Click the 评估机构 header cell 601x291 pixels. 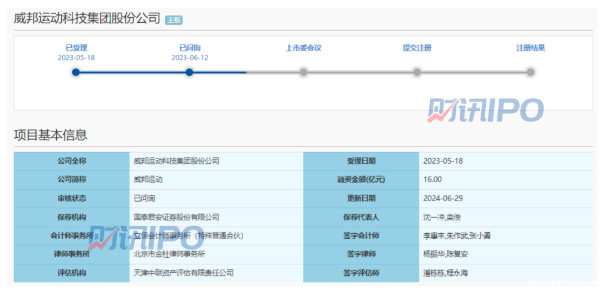(x=72, y=273)
